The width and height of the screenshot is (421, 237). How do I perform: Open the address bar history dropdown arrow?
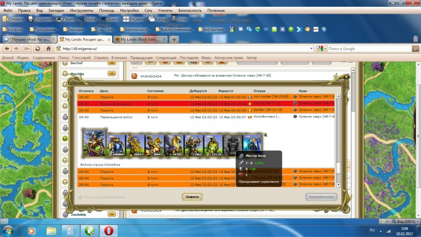coord(311,48)
